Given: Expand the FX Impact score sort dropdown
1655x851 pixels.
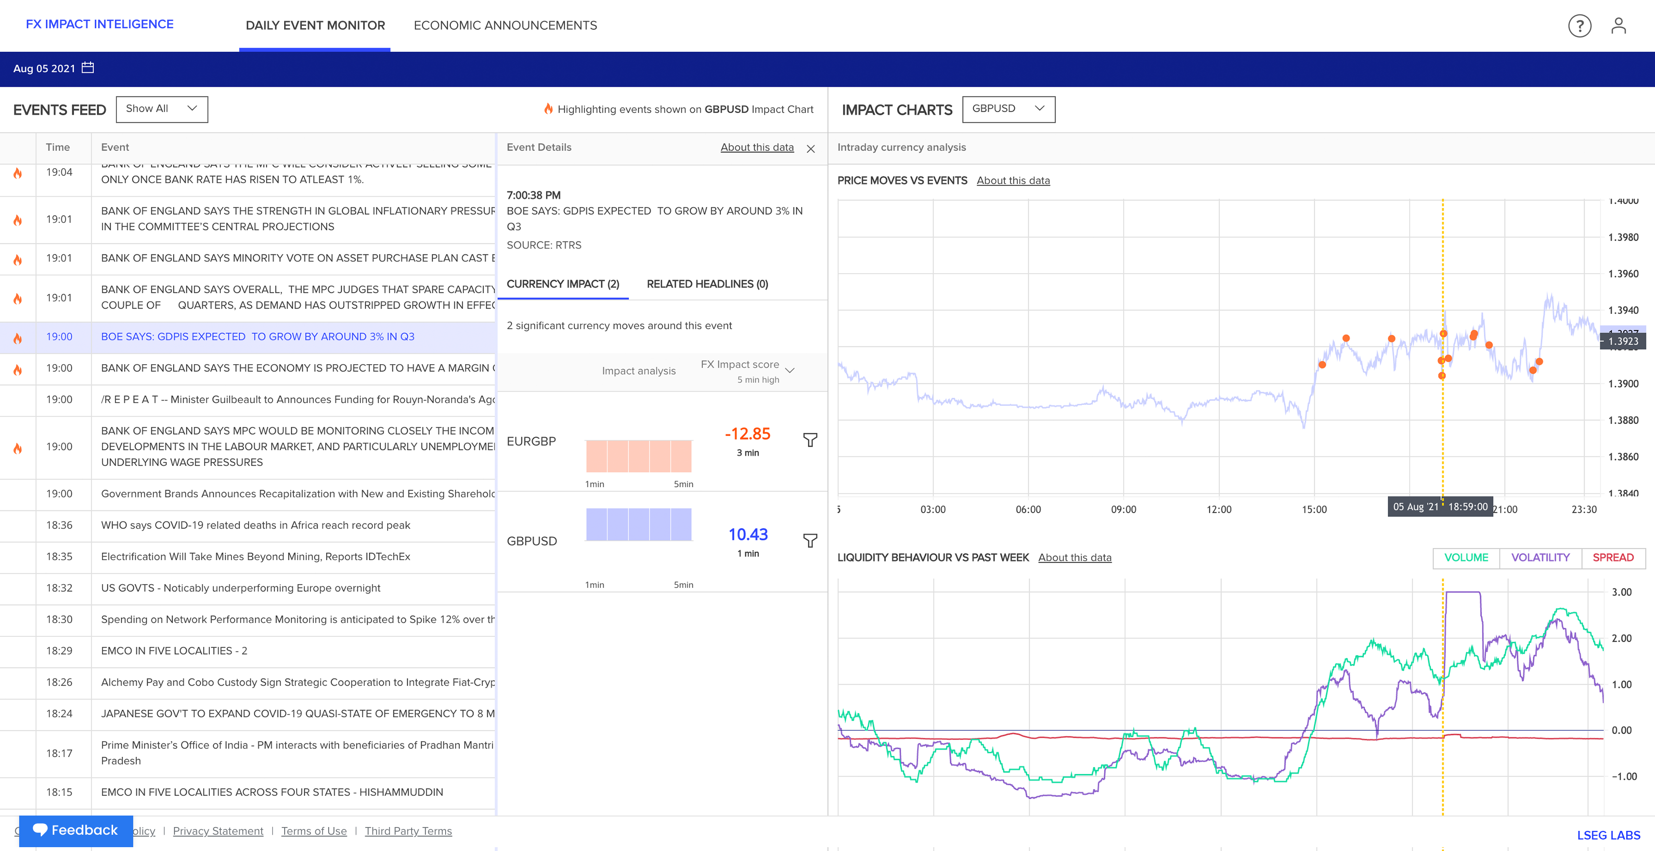Looking at the screenshot, I should (790, 370).
